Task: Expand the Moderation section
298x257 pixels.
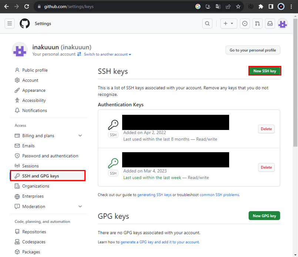Action: pyautogui.click(x=80, y=206)
